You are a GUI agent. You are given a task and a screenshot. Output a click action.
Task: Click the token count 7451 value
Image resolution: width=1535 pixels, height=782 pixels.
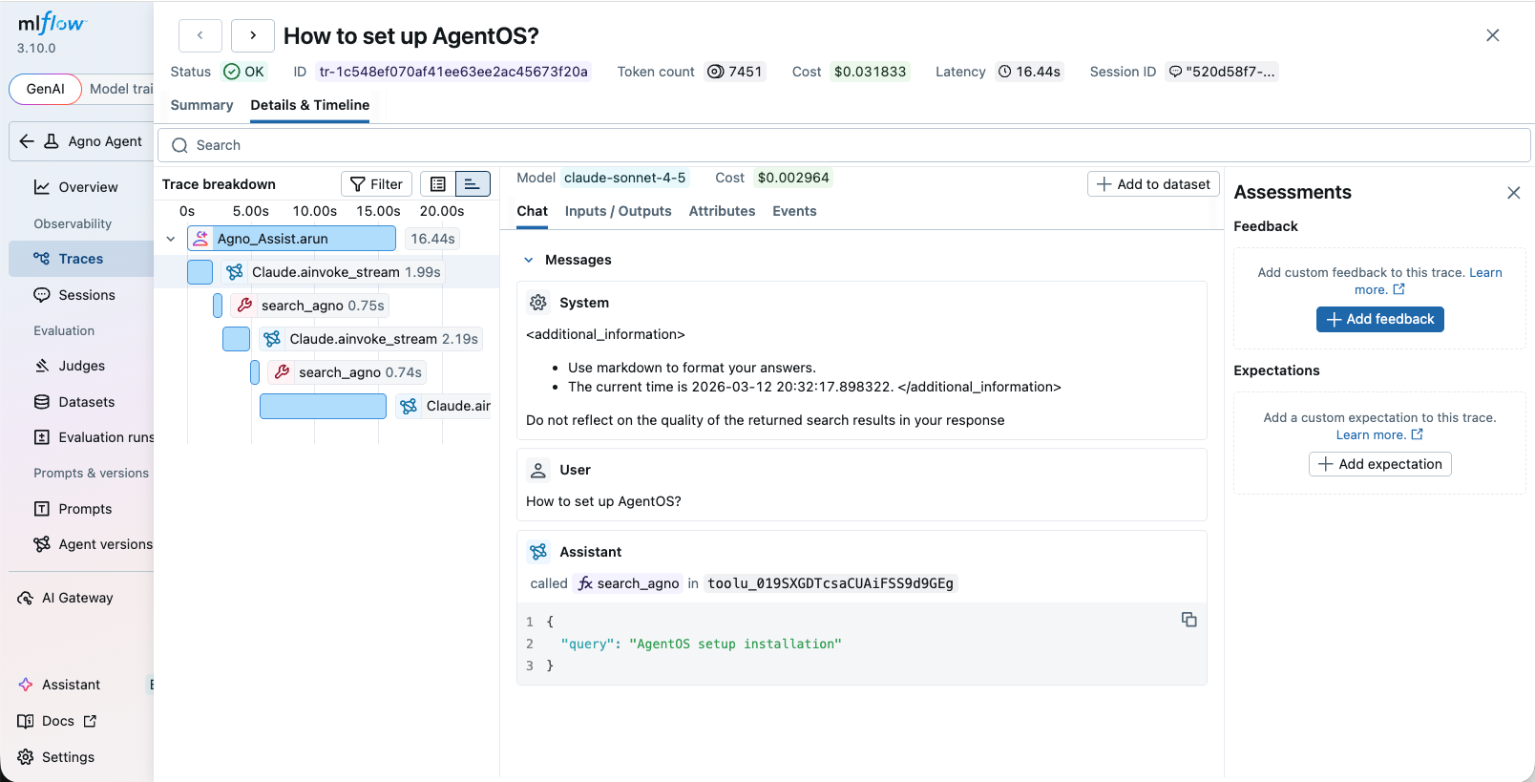[x=735, y=72]
